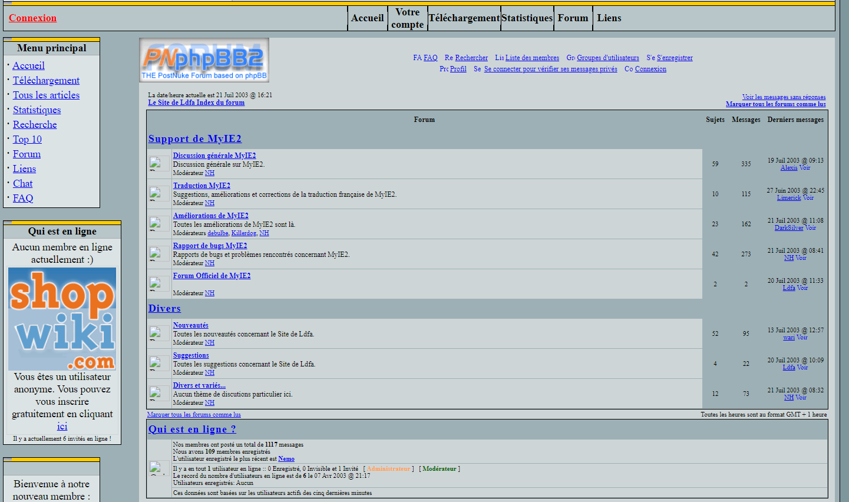Click Voir les messages sans réponses
Viewport: 849px width, 502px height.
coord(784,97)
